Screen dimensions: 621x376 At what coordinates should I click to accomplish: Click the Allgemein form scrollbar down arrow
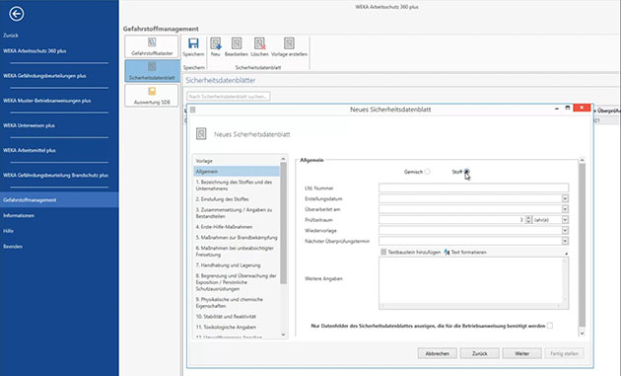tap(582, 334)
